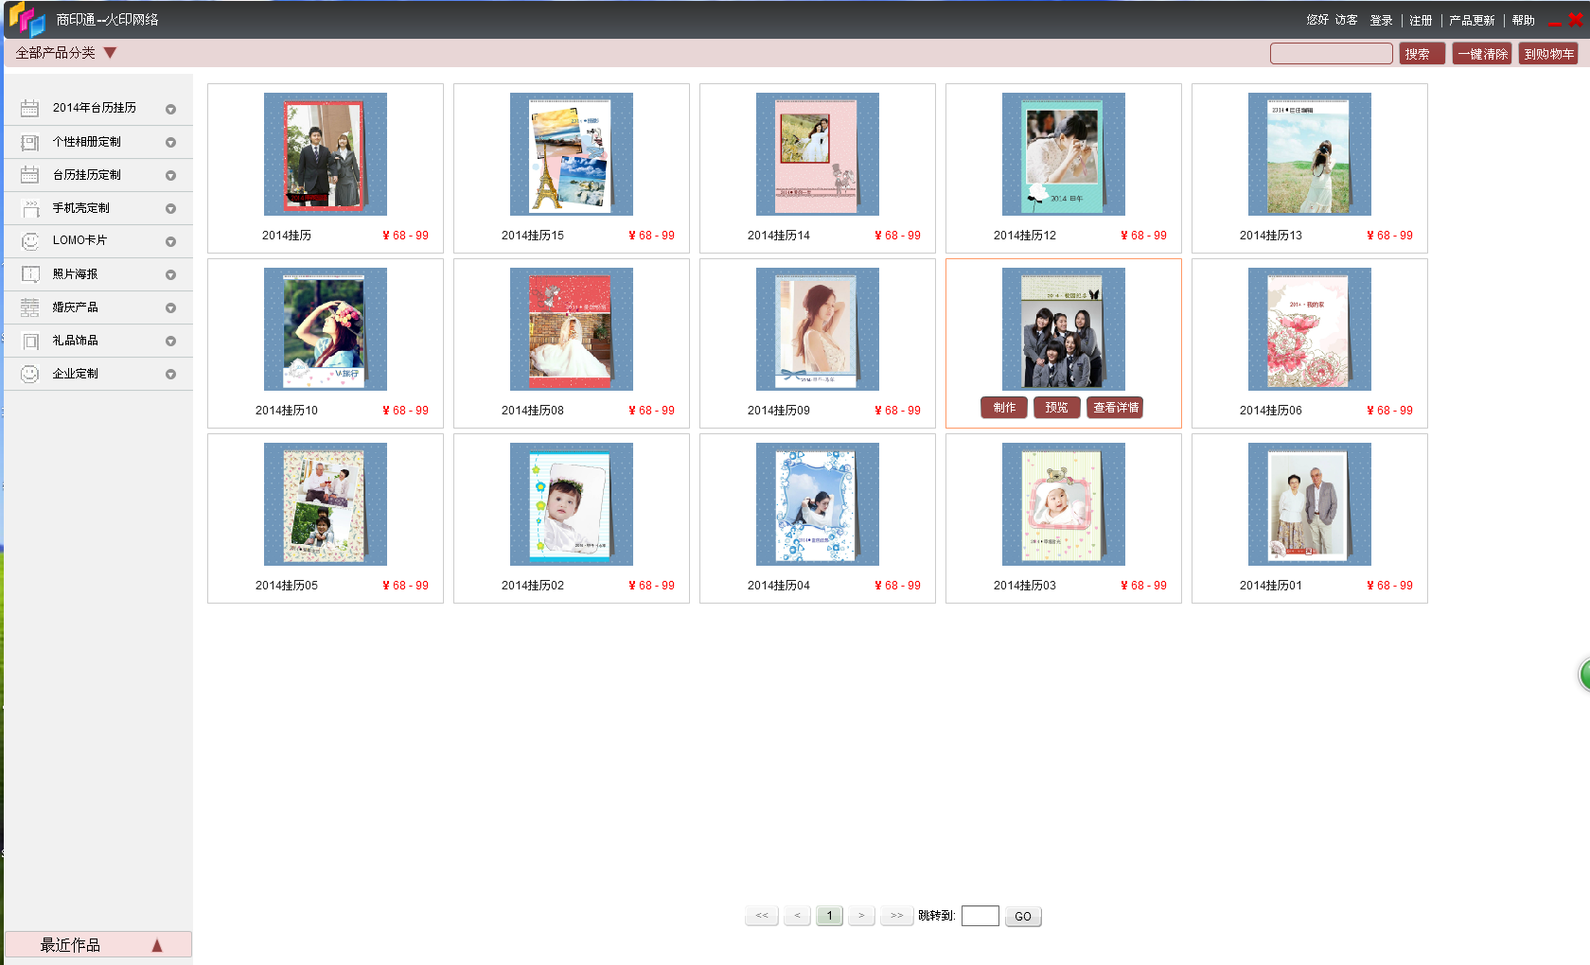Click the 2014挂历15 product name

(x=533, y=236)
